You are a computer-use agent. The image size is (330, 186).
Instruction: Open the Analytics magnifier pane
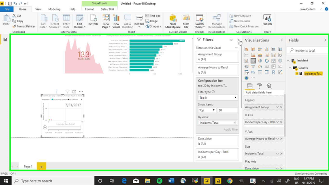(269, 86)
